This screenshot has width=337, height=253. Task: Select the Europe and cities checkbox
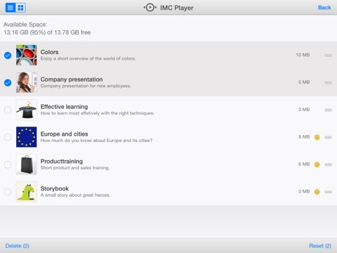8,137
